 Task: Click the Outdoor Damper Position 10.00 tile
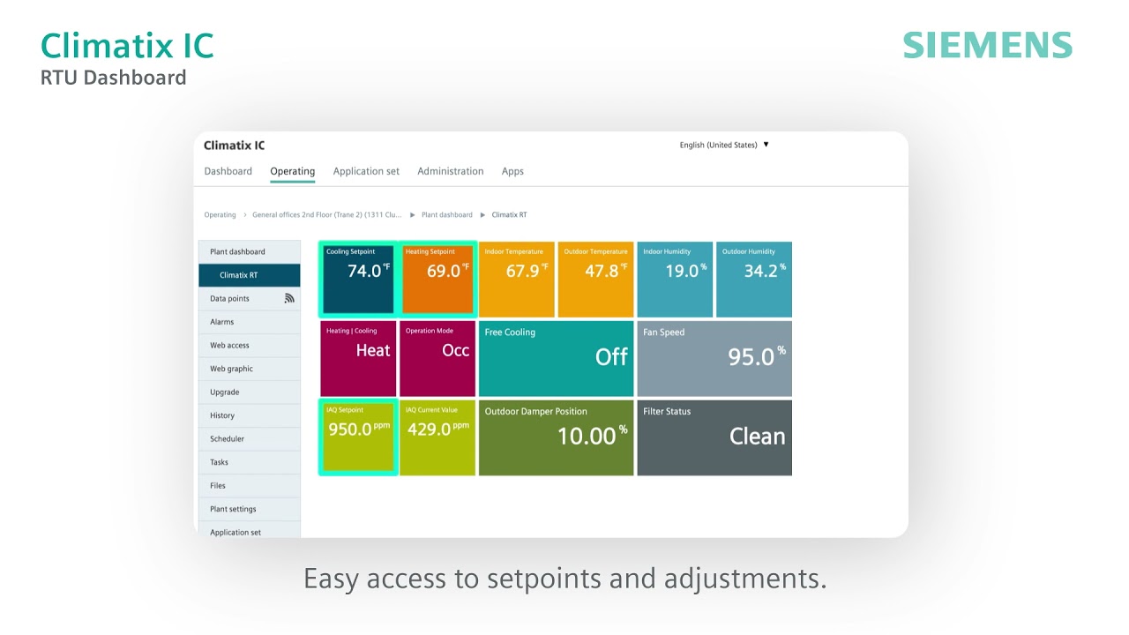pos(557,437)
